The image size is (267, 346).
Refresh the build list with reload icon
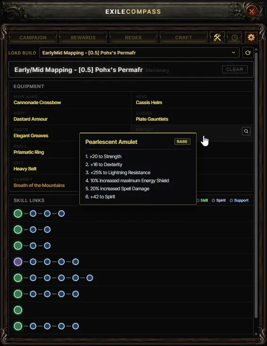[x=248, y=53]
